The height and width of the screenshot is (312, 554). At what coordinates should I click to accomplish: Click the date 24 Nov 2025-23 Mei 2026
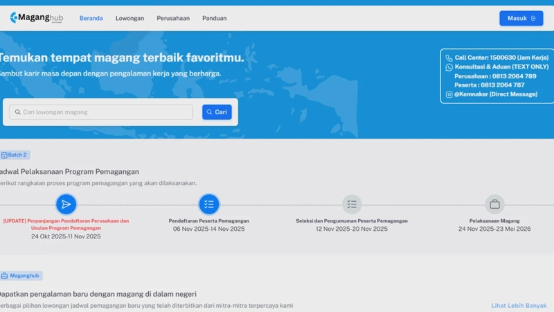point(494,229)
